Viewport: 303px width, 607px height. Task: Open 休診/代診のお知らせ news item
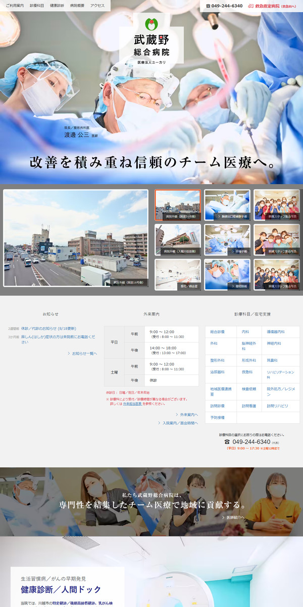click(48, 328)
